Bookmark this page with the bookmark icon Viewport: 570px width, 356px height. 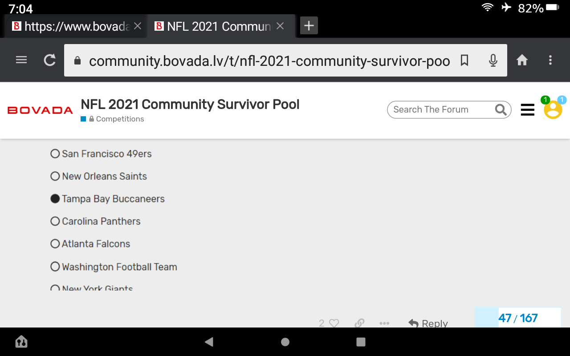pyautogui.click(x=464, y=60)
